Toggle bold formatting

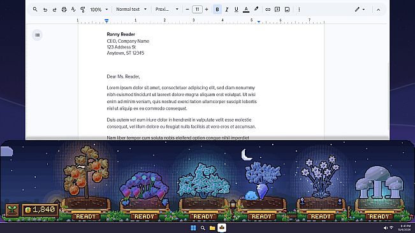[217, 10]
